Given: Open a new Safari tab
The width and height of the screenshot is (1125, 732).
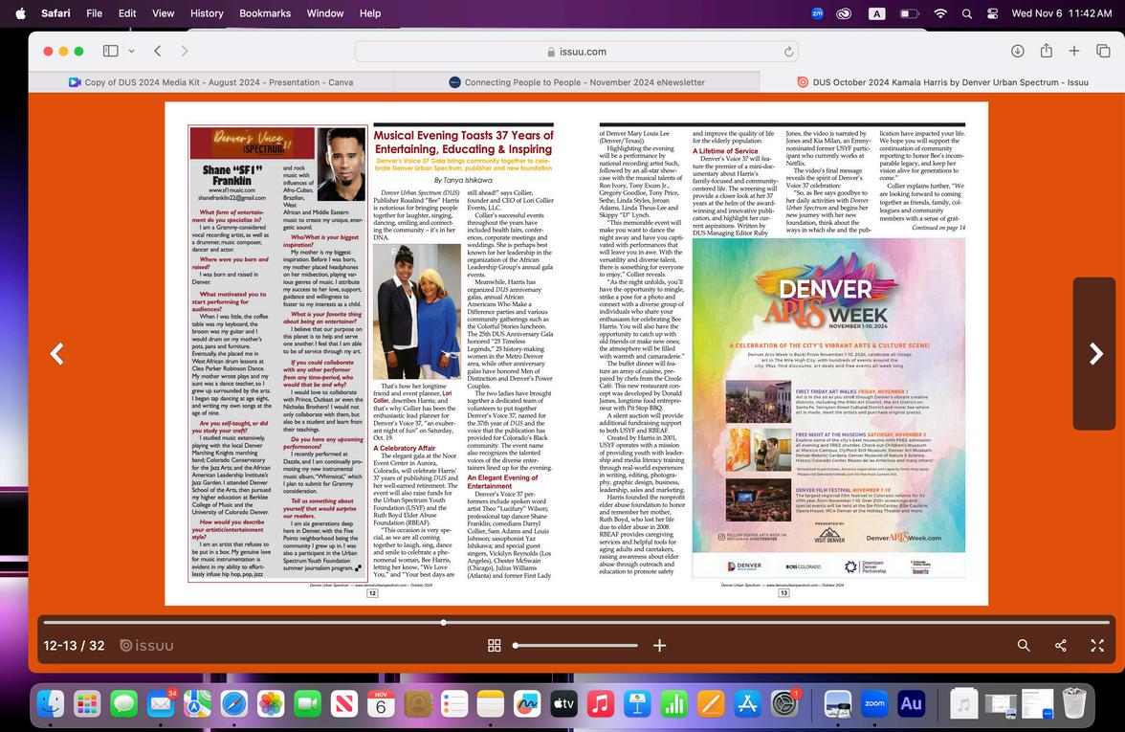Looking at the screenshot, I should [1074, 51].
